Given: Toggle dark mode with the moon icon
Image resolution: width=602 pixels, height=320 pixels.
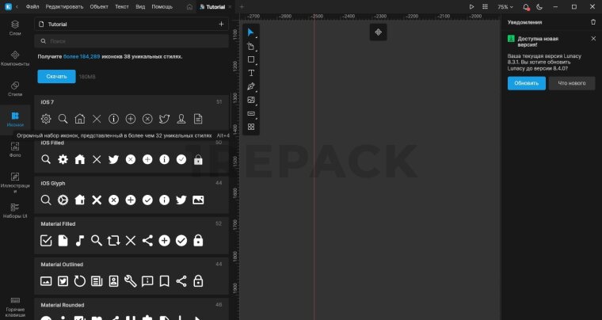Looking at the screenshot, I should pyautogui.click(x=539, y=6).
